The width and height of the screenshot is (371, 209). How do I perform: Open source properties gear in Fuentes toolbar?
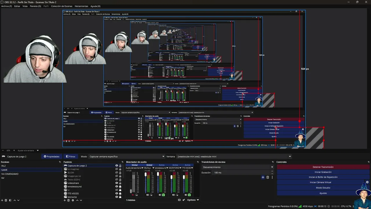tap(73, 200)
